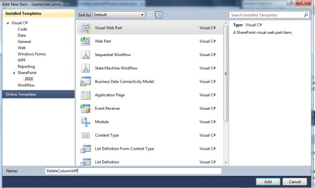Click the Name text field
This screenshot has height=188, width=315.
(133, 171)
